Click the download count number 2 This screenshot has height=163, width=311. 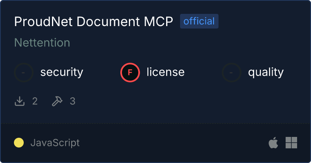pos(35,101)
